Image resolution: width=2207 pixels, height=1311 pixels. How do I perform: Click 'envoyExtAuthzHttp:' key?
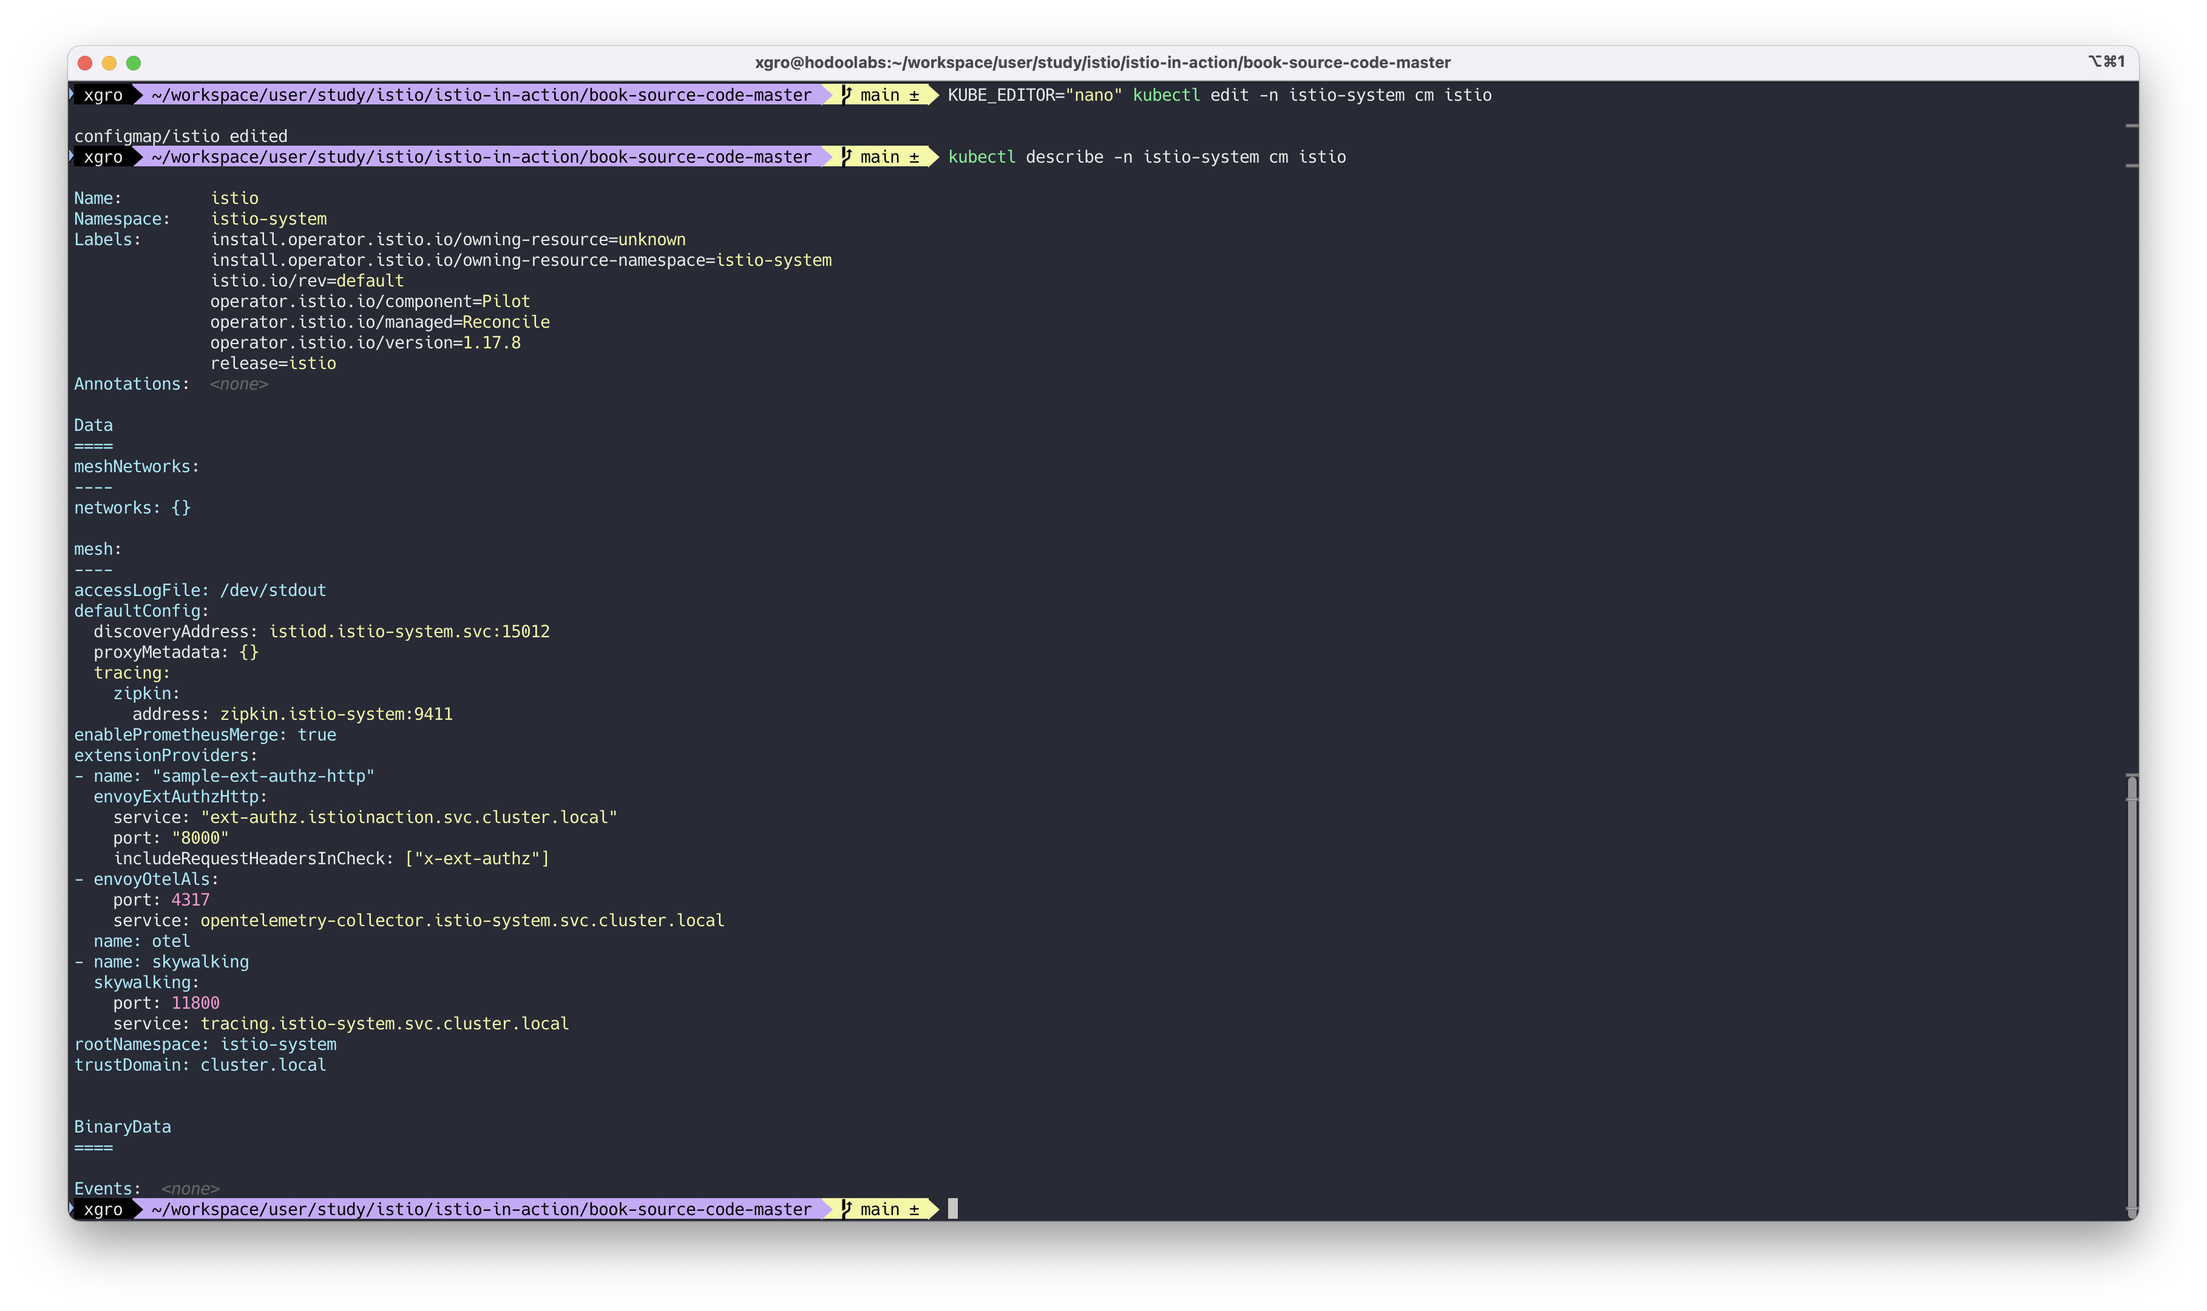click(180, 797)
